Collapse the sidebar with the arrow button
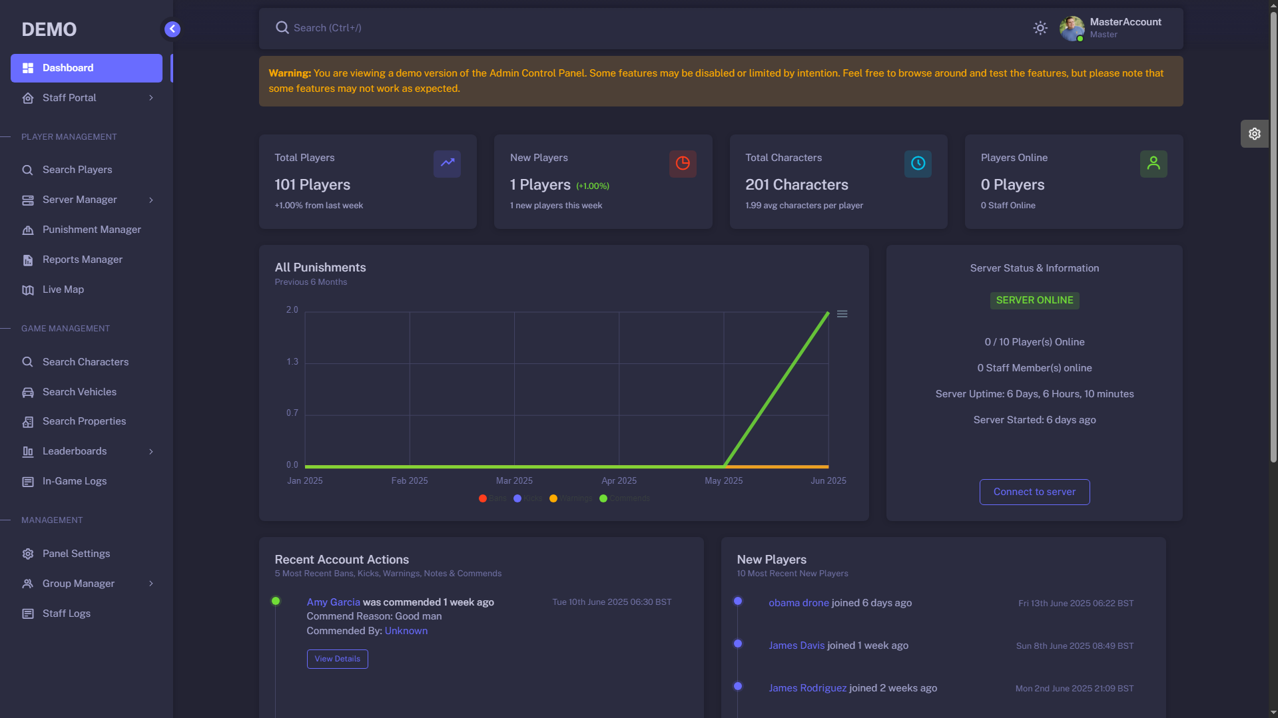 coord(172,29)
